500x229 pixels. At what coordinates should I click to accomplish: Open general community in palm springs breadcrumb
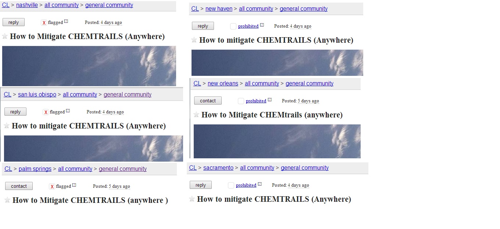pyautogui.click(x=123, y=169)
